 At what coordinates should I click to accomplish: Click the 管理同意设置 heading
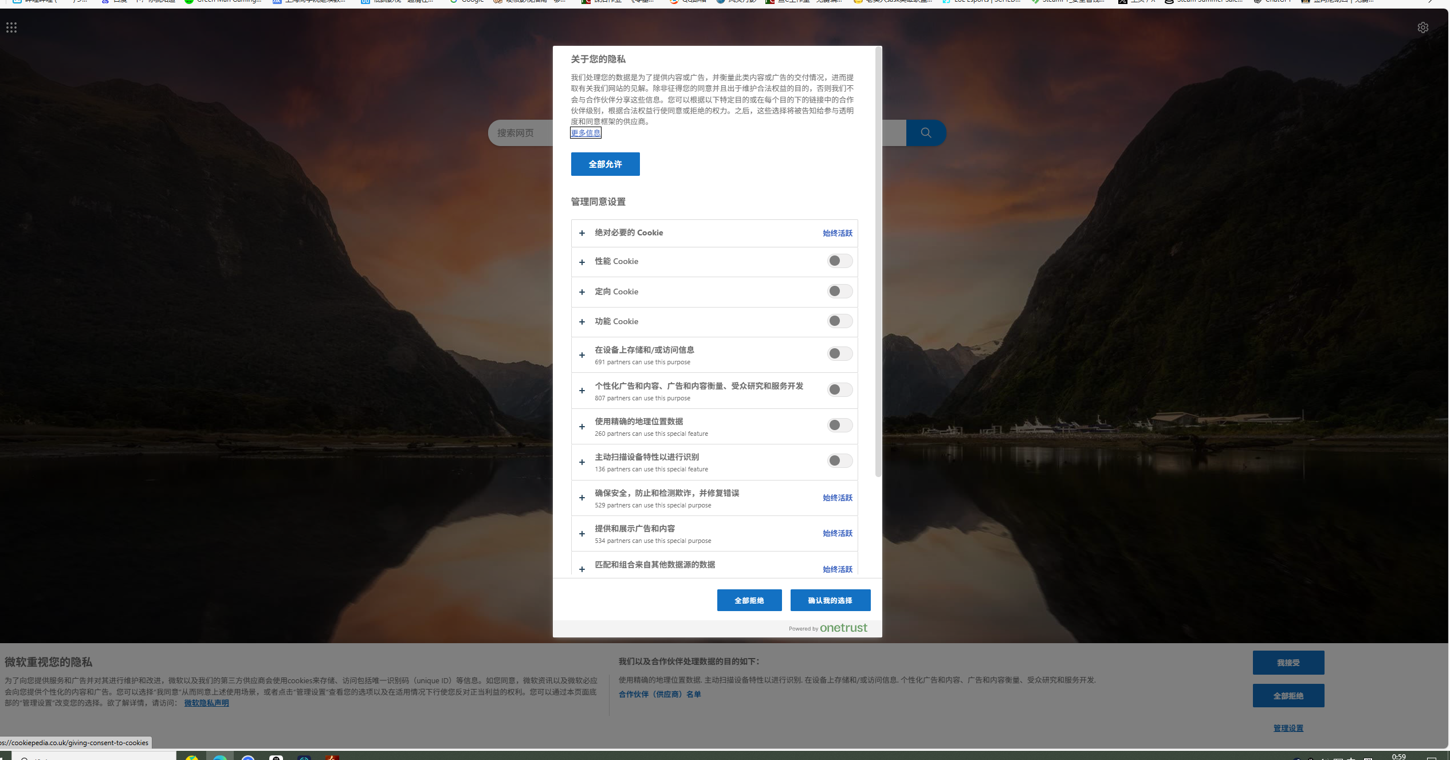(x=598, y=202)
